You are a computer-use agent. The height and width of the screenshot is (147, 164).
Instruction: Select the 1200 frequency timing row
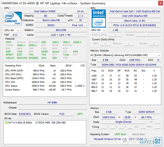[125, 76]
